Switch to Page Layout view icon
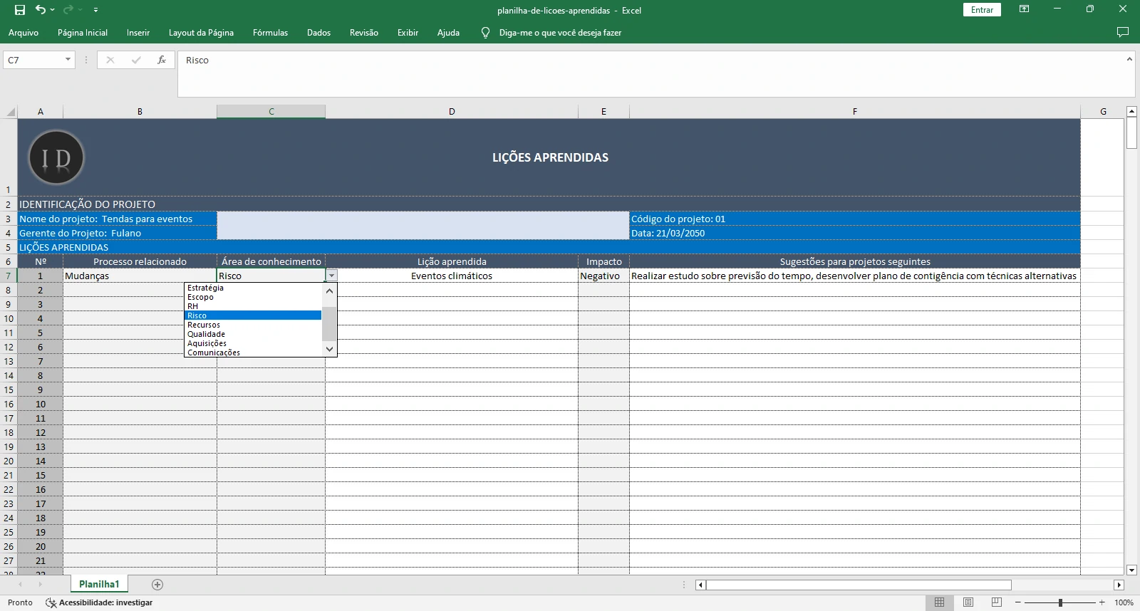The height and width of the screenshot is (611, 1140). (x=968, y=602)
